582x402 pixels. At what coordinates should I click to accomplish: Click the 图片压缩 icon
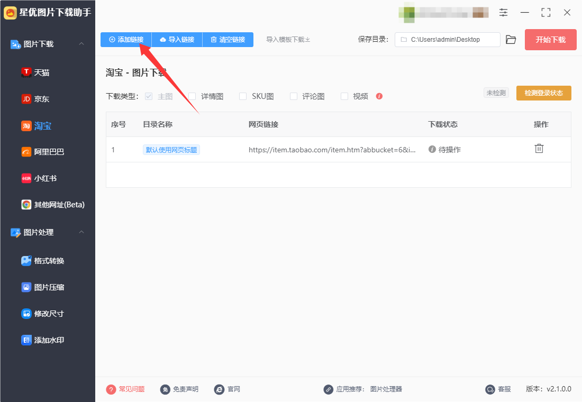point(26,287)
